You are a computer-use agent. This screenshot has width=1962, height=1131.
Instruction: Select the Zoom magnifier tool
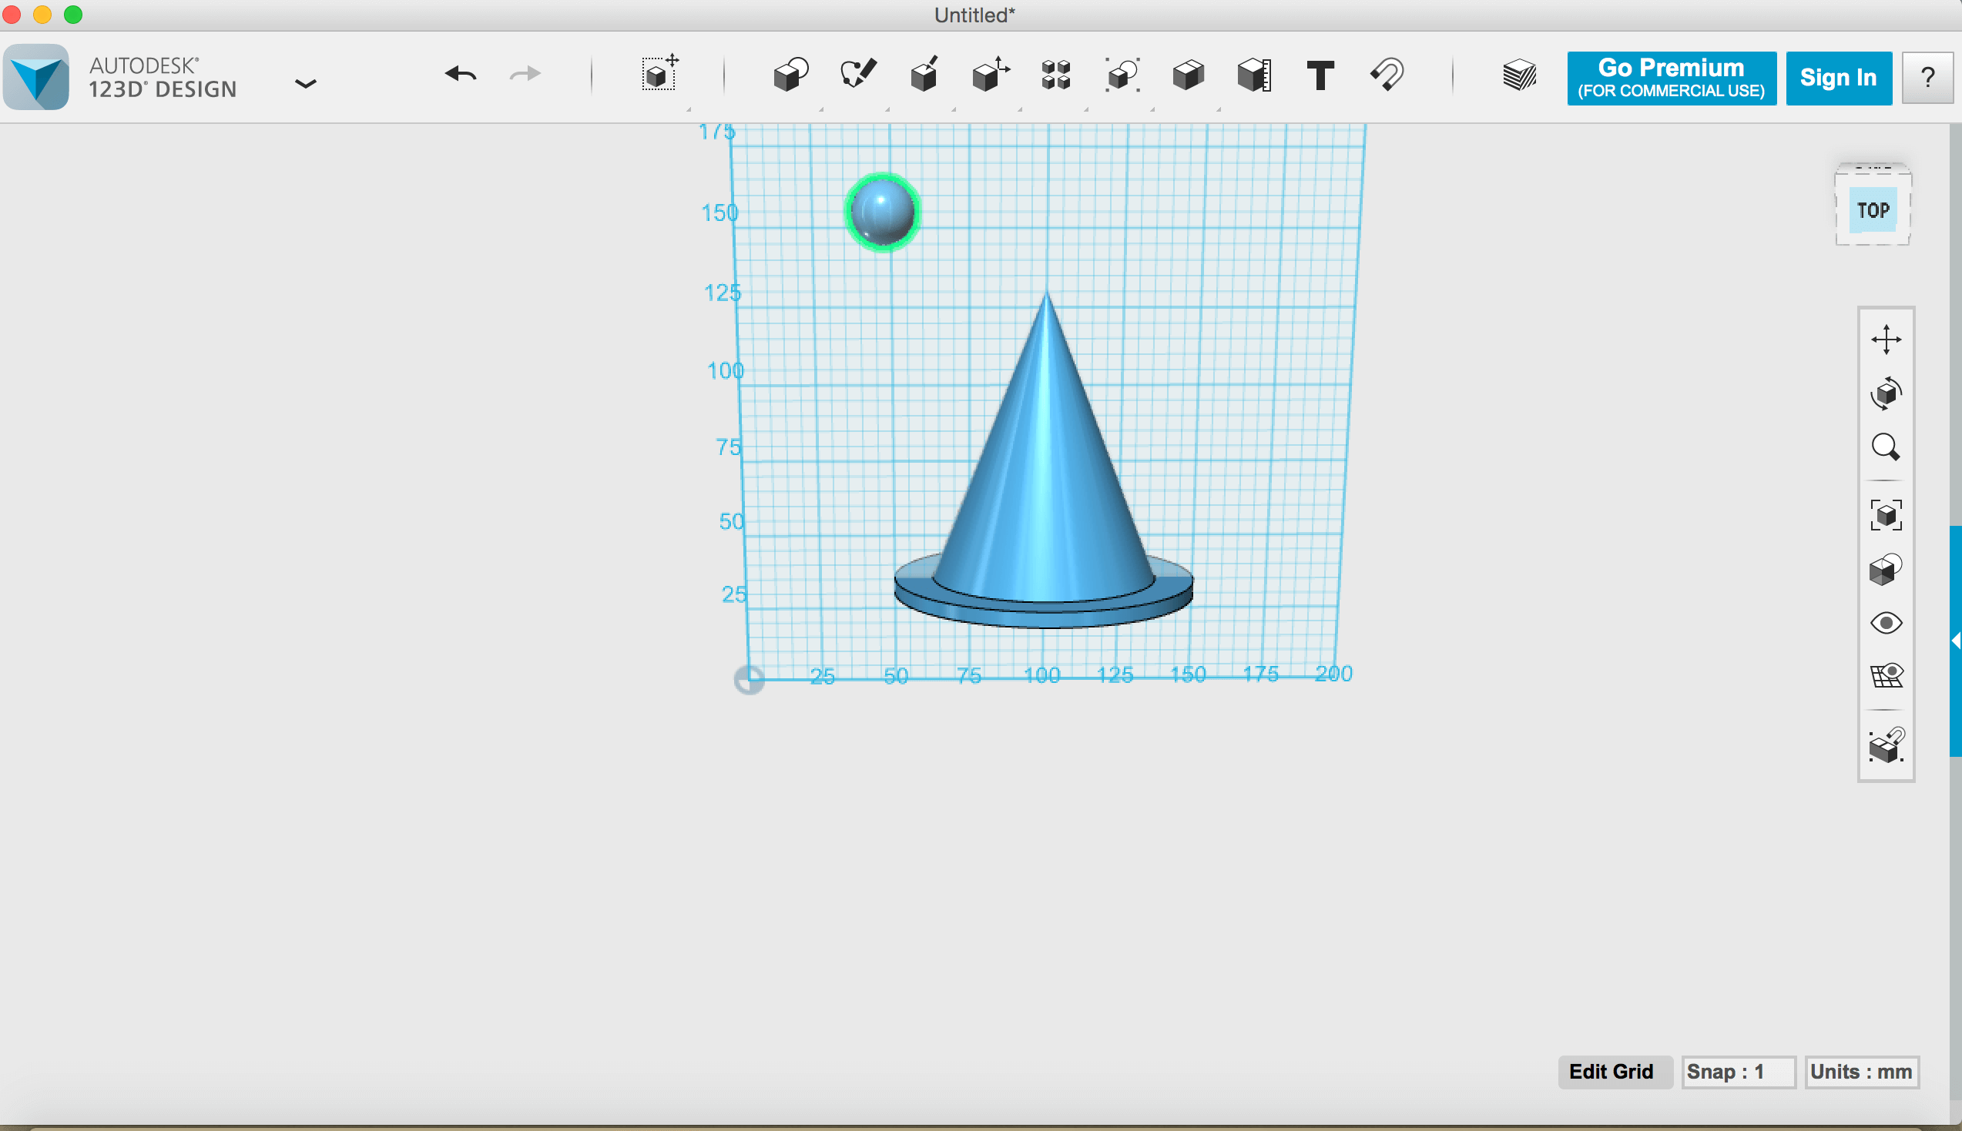click(x=1886, y=447)
